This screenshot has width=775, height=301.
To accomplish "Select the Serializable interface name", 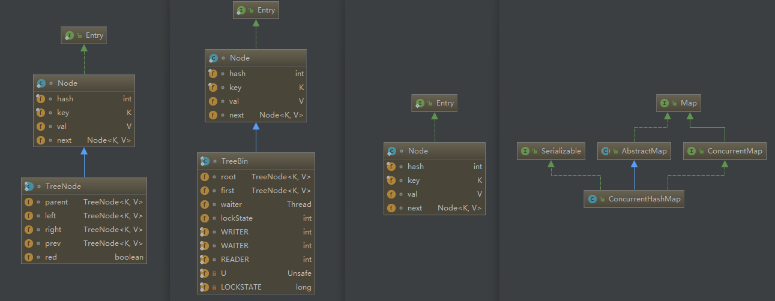I will pos(561,151).
